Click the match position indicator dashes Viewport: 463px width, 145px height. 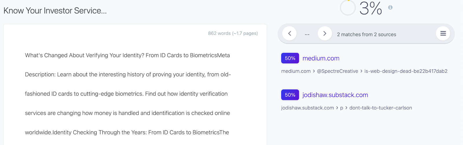coord(307,35)
